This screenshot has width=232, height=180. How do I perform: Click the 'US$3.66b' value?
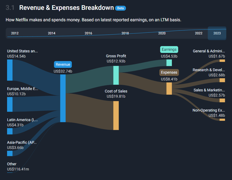point(15,148)
